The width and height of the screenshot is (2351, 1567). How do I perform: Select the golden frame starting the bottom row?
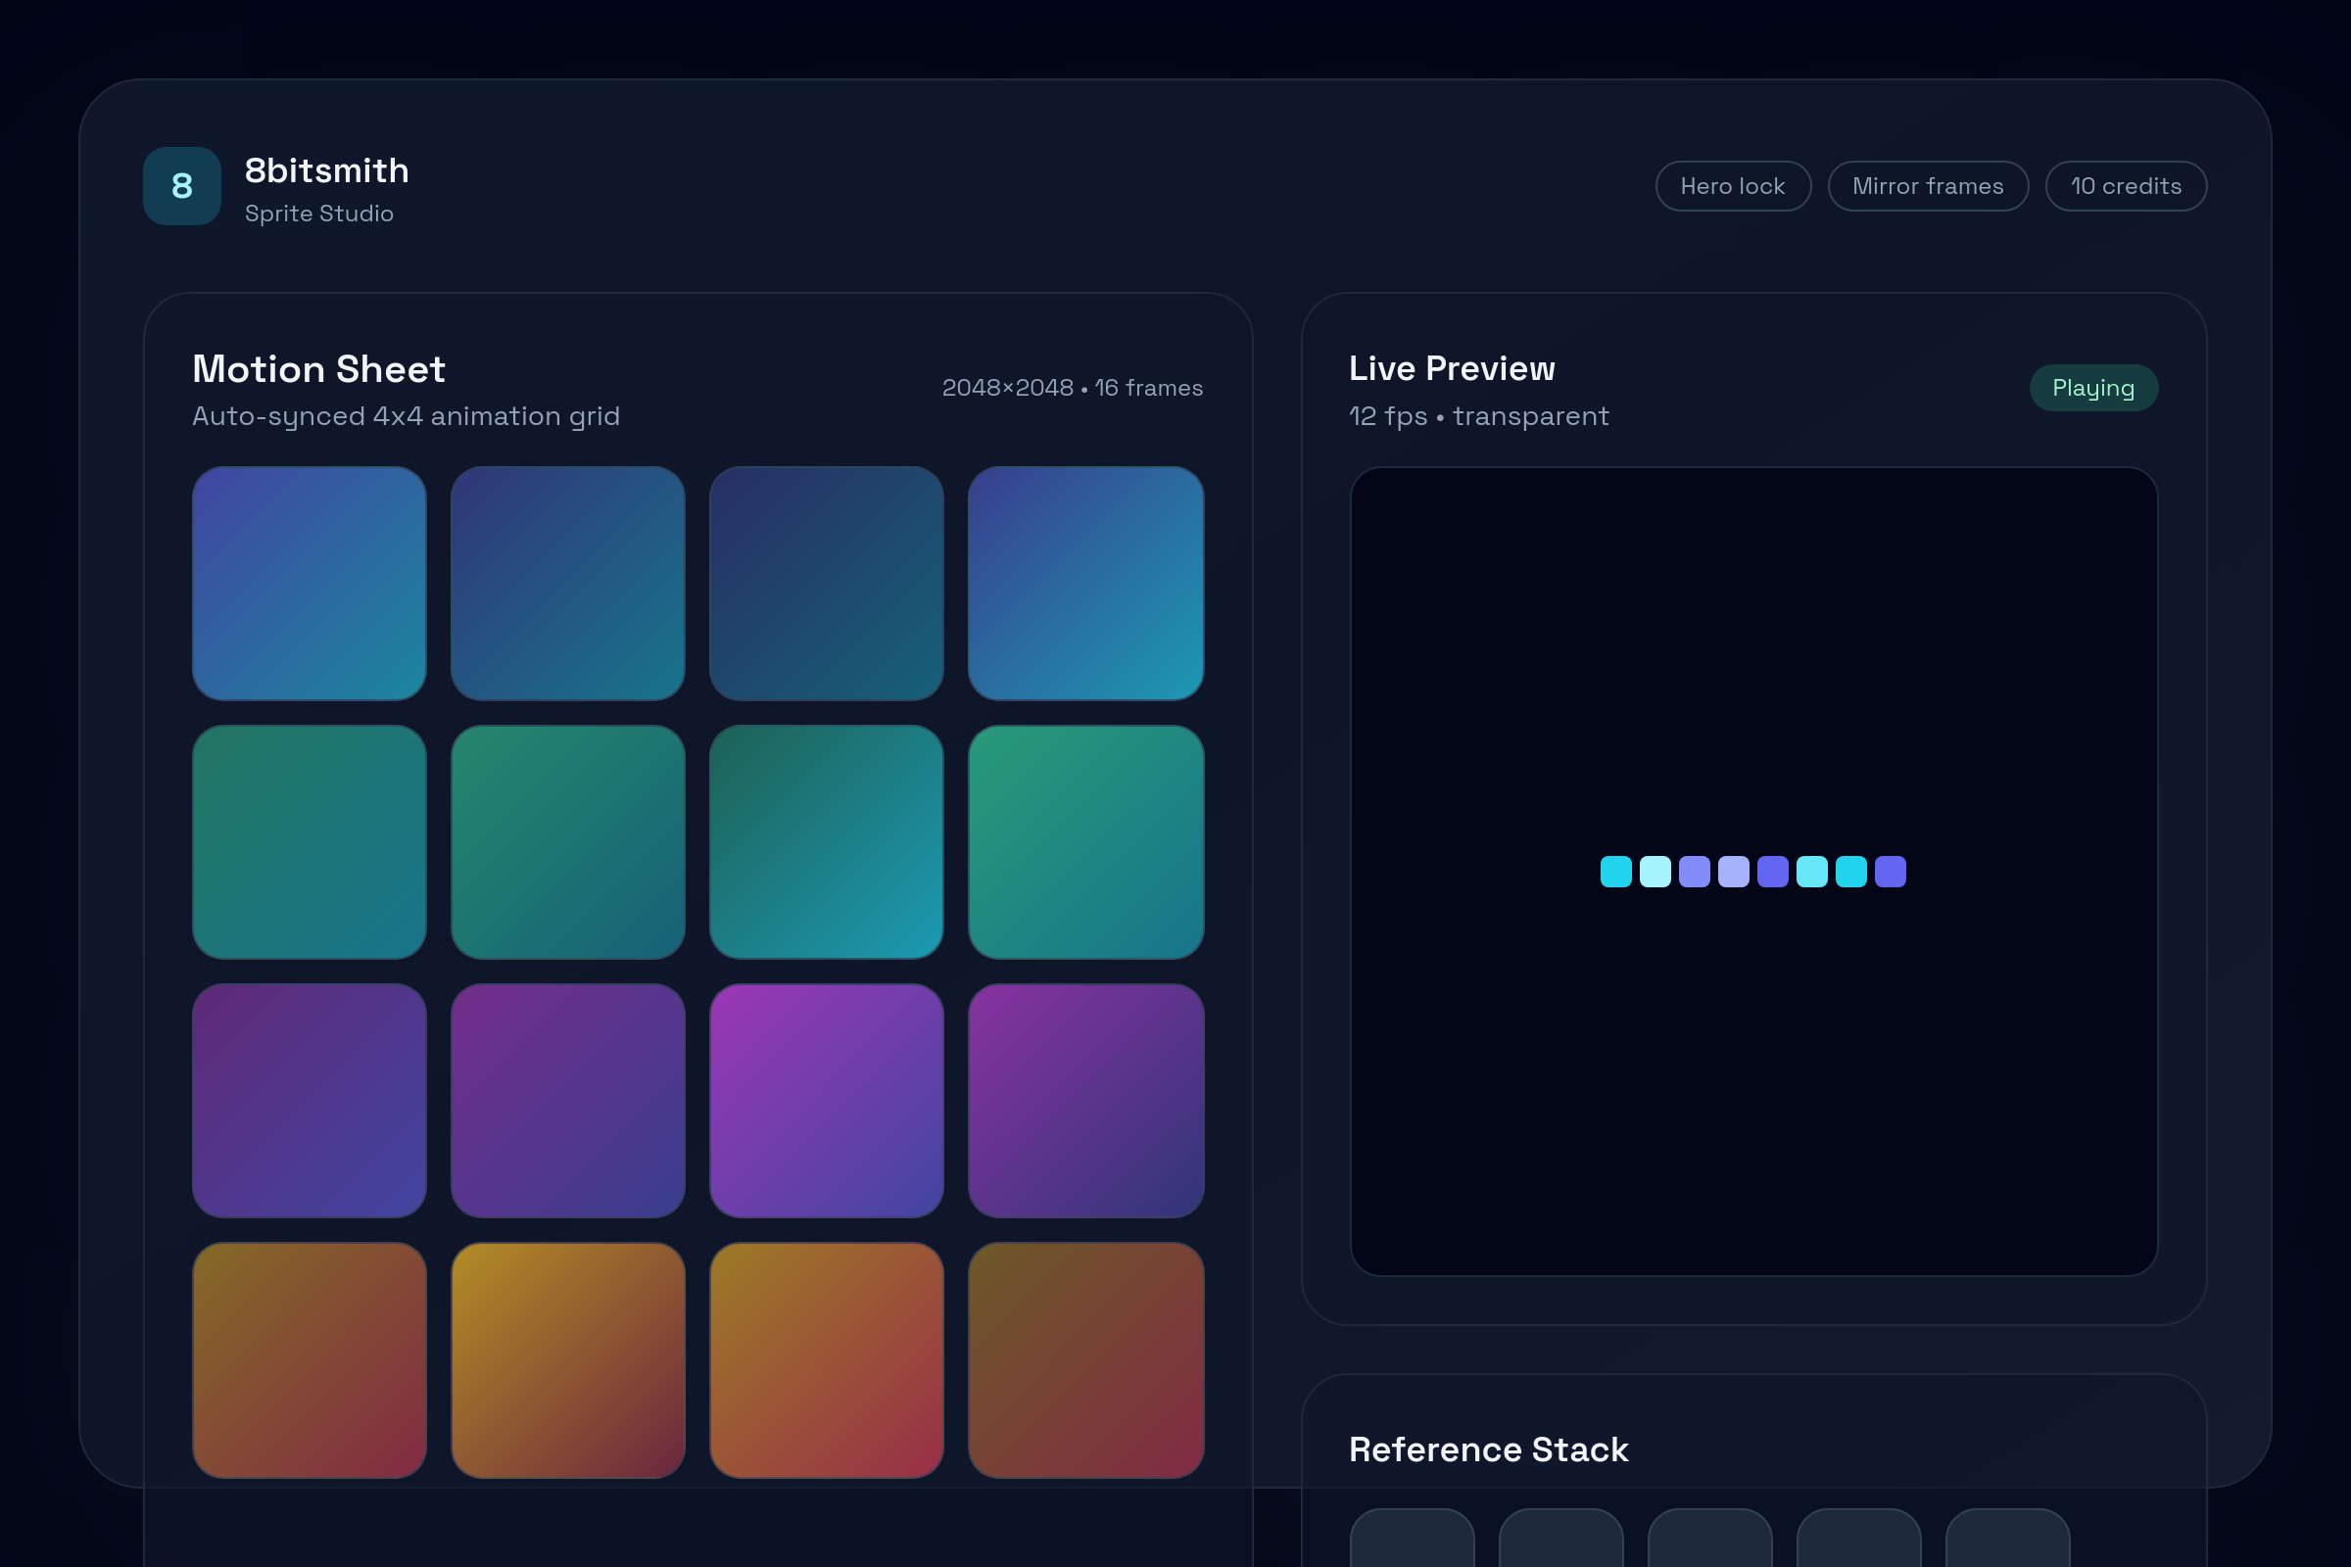point(309,1360)
